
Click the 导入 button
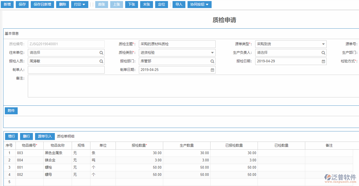179,5
